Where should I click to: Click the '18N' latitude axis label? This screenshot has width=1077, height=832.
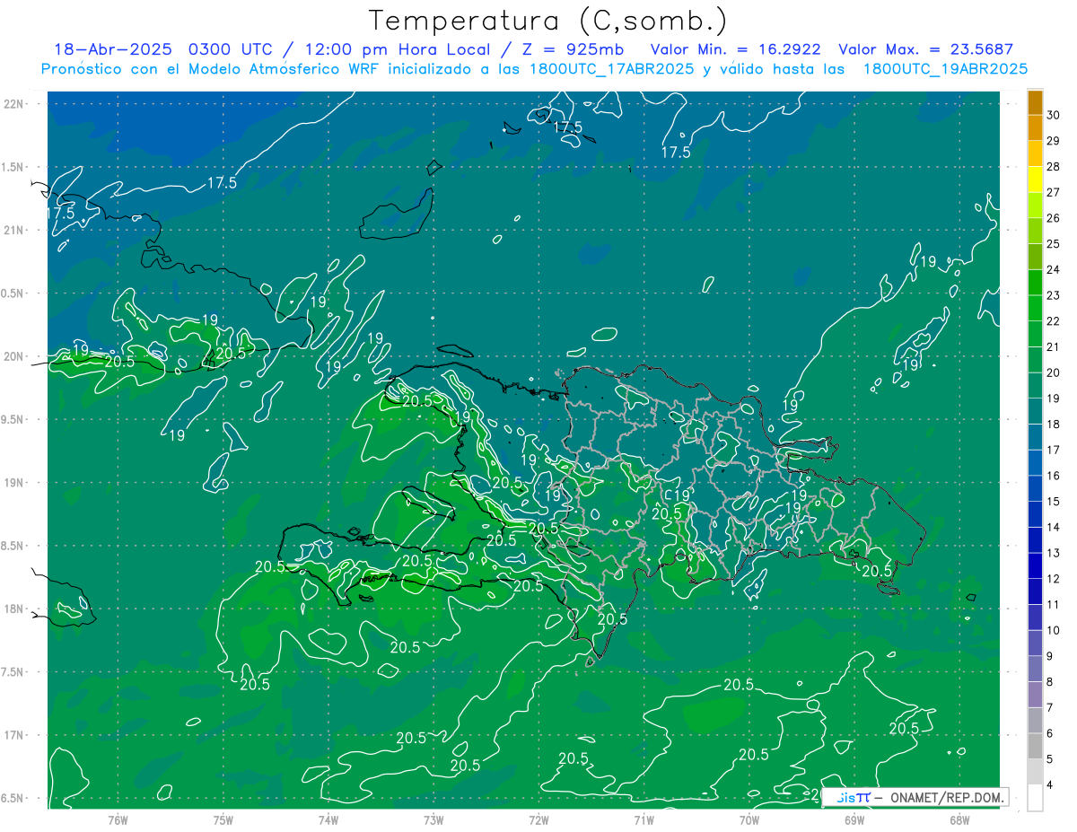14,609
